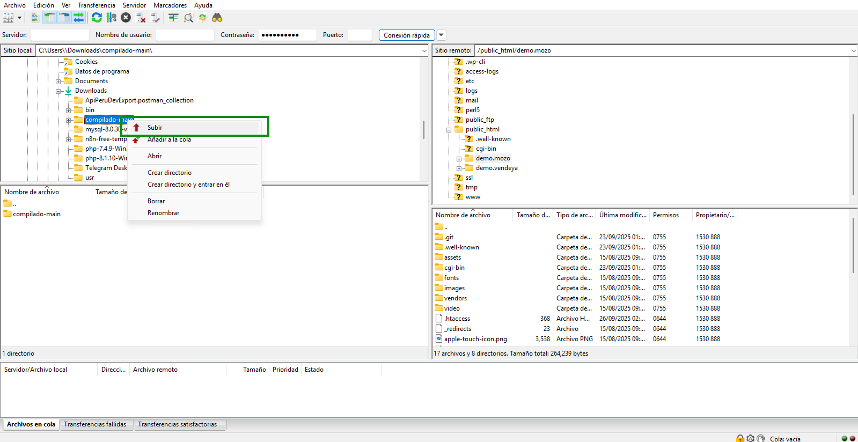Screen dimensions: 858x442
Task: Cancel current operation with the X icon
Action: tap(126, 18)
